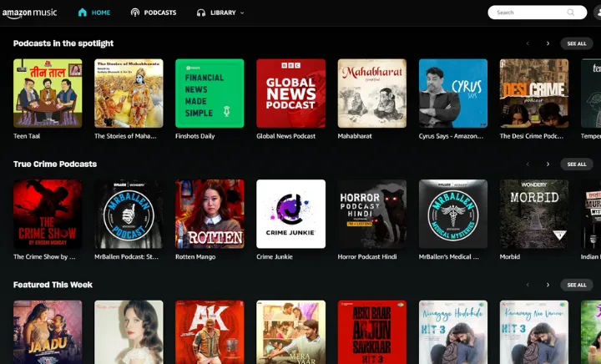This screenshot has height=364, width=601.
Task: Open Abki Baar Arjun Sarkaar cover
Action: point(371,332)
